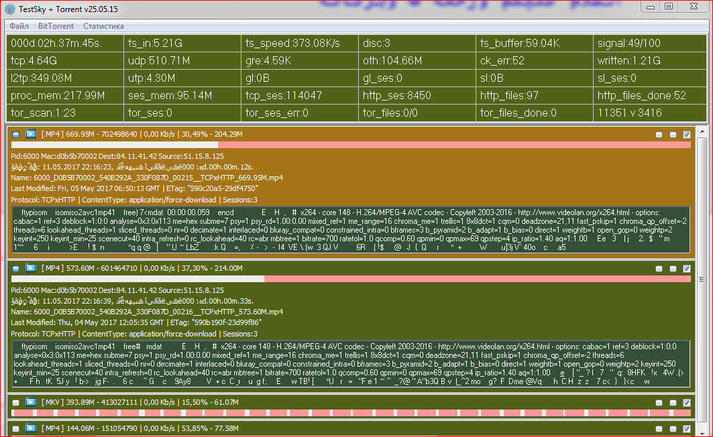Image resolution: width=713 pixels, height=437 pixels.
Task: Uncheck the checkbox on the 669.95M MP4 row
Action: pos(686,135)
